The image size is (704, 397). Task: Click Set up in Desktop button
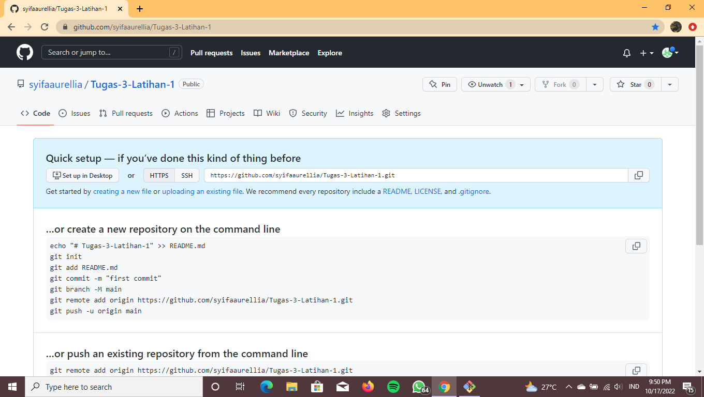click(x=82, y=175)
